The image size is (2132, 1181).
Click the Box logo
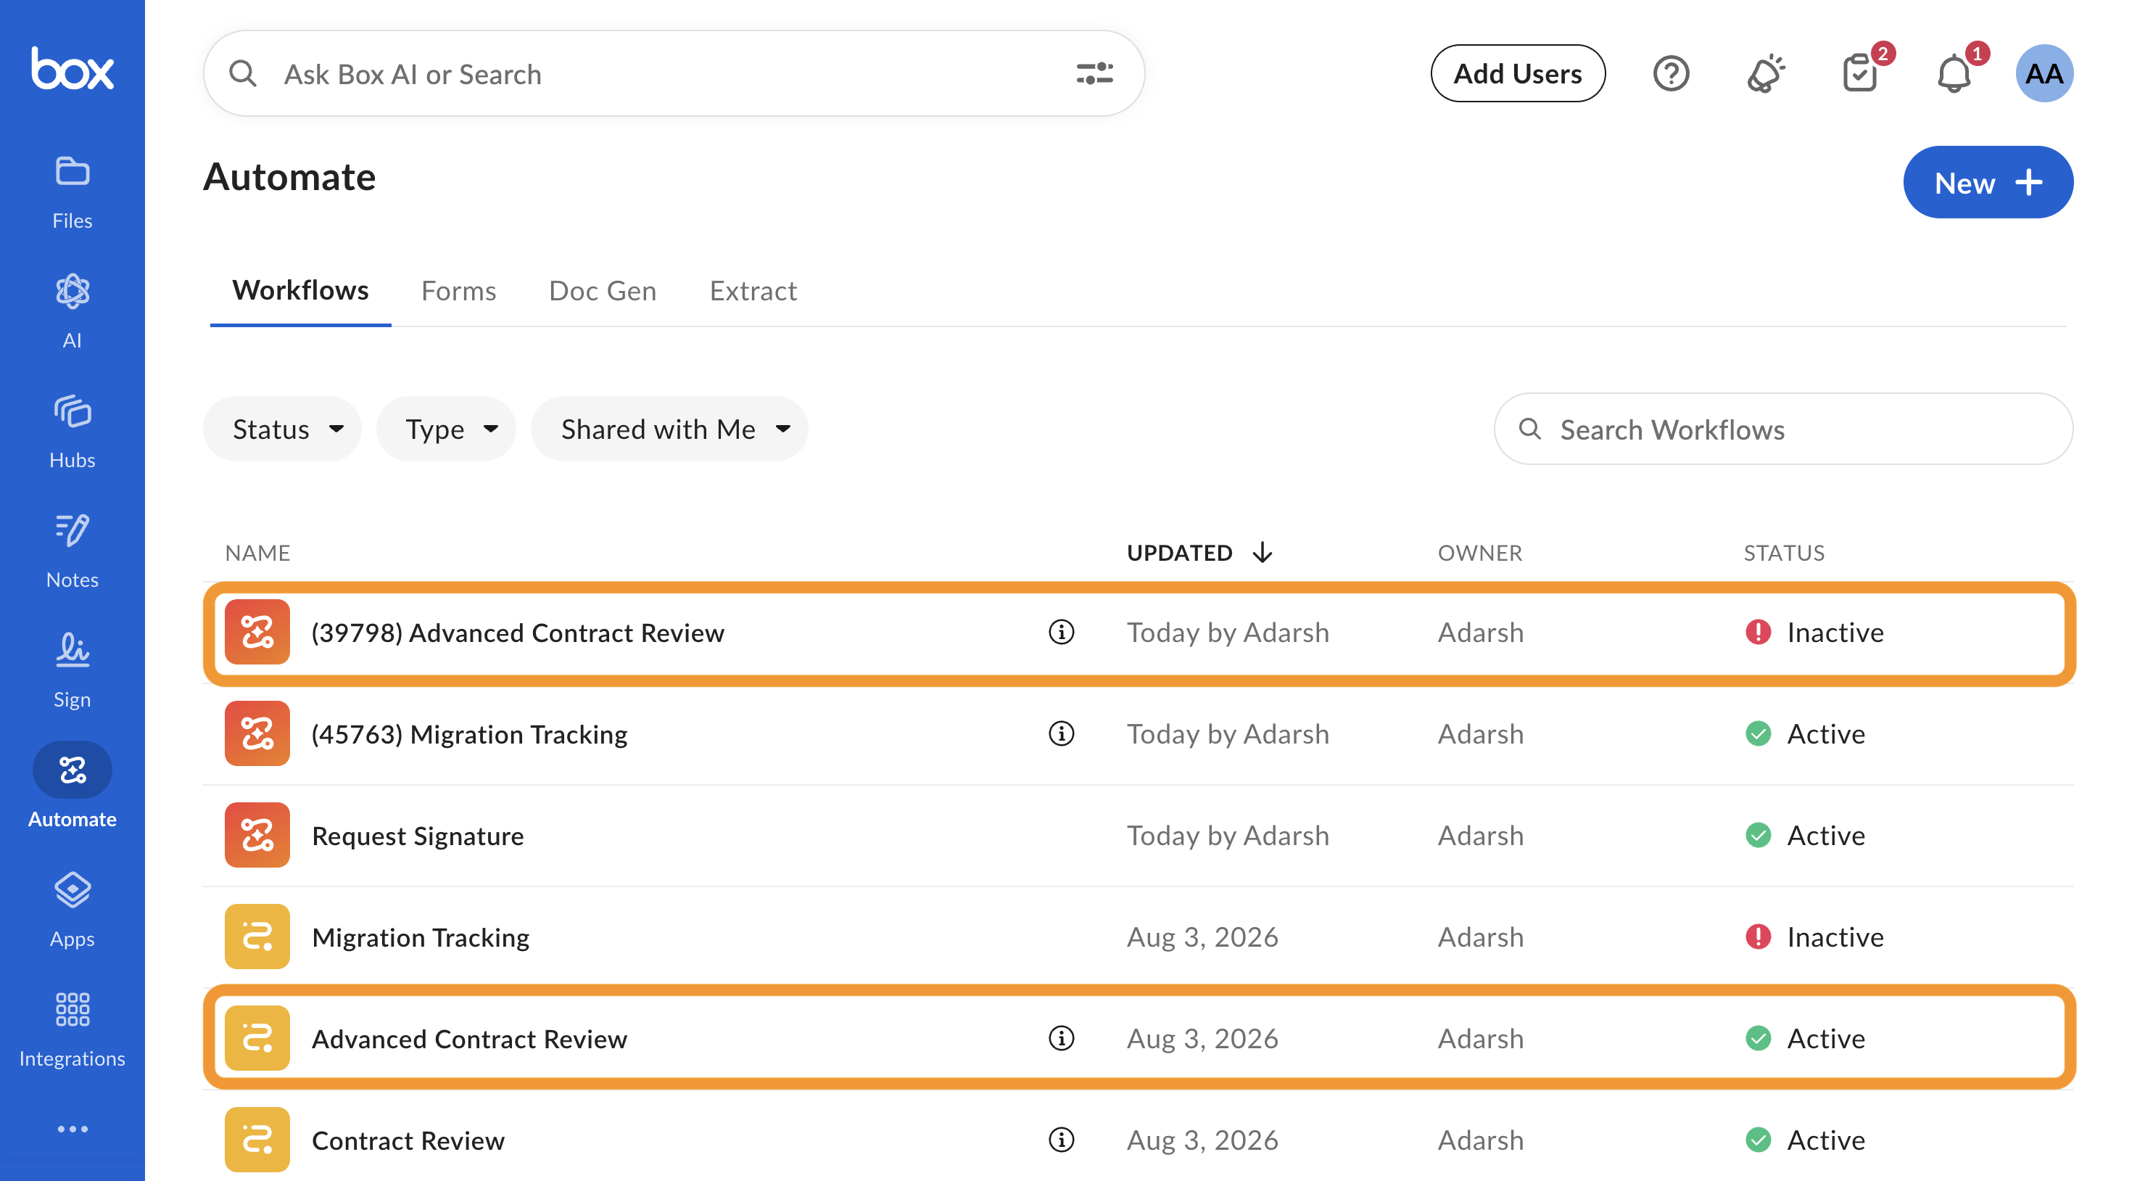(x=72, y=69)
